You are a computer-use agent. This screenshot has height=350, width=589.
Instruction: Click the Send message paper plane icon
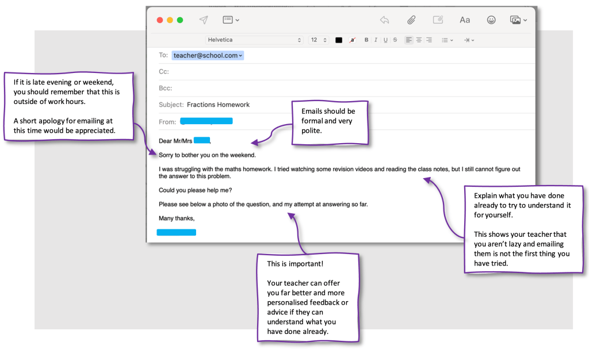[203, 20]
